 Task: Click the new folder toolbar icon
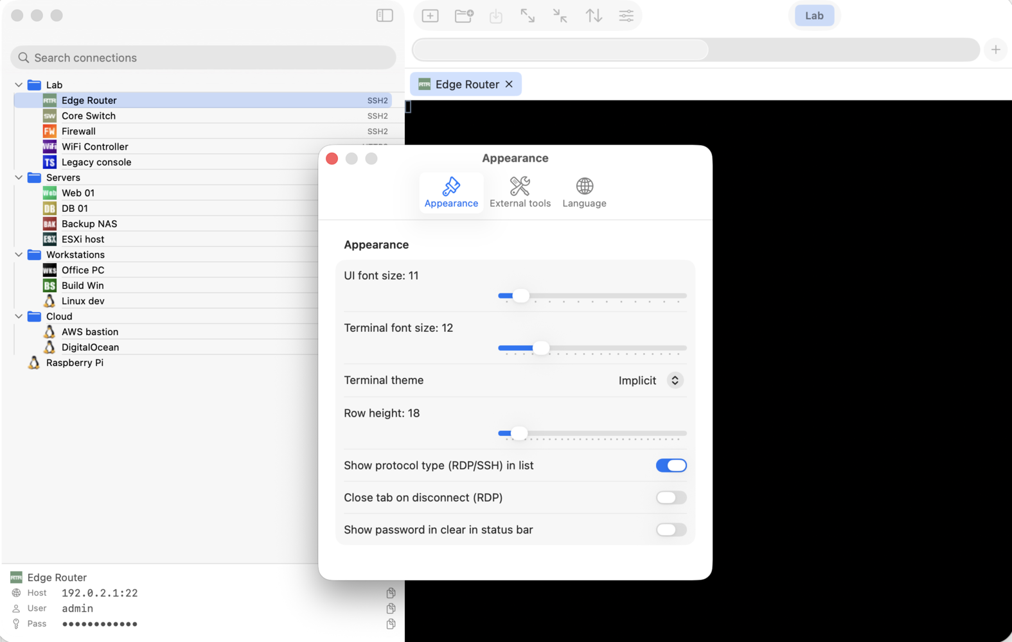pos(464,16)
